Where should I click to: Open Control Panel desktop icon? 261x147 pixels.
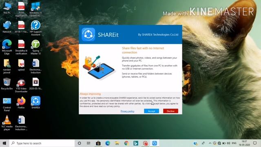coord(7,105)
